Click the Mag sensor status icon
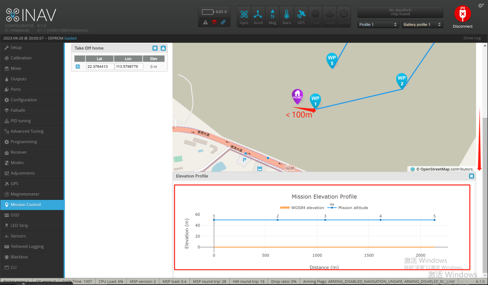 pos(272,17)
